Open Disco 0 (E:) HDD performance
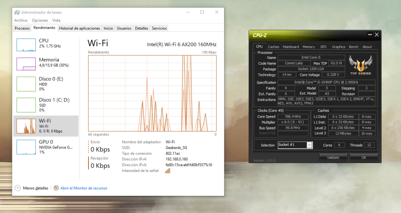The image size is (401, 213). tap(46, 84)
